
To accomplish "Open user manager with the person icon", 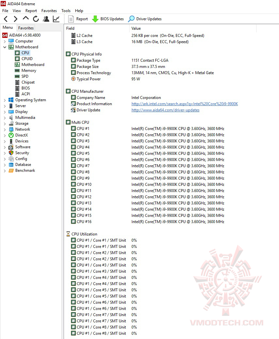I will click(46, 19).
